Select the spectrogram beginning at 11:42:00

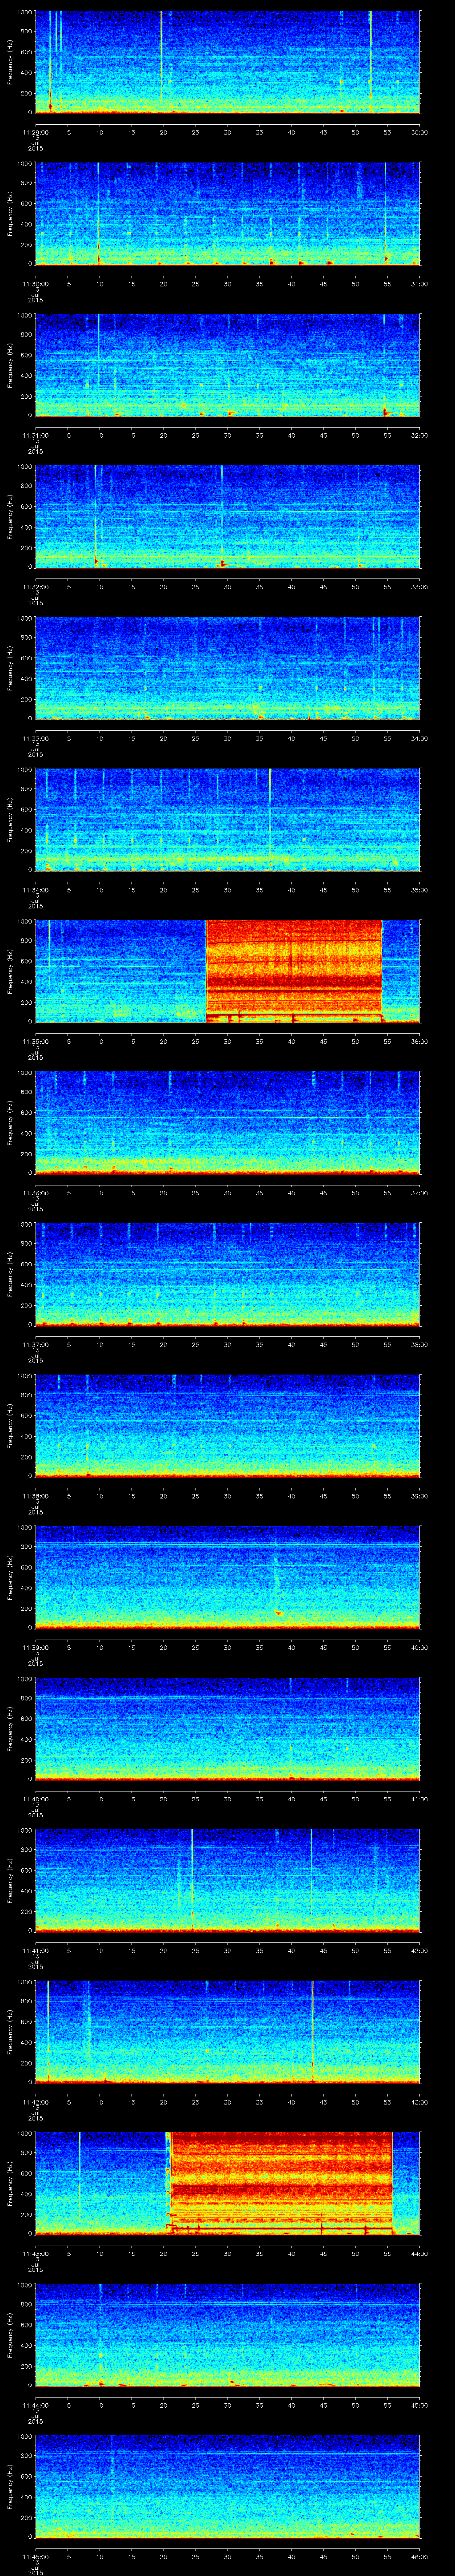227,2032
